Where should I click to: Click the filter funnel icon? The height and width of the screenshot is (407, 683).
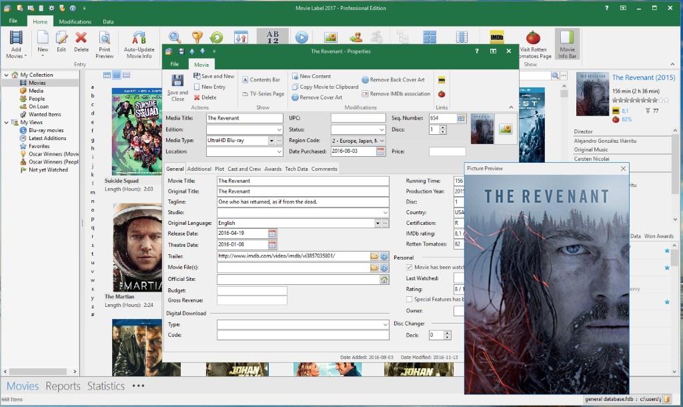pyautogui.click(x=197, y=37)
